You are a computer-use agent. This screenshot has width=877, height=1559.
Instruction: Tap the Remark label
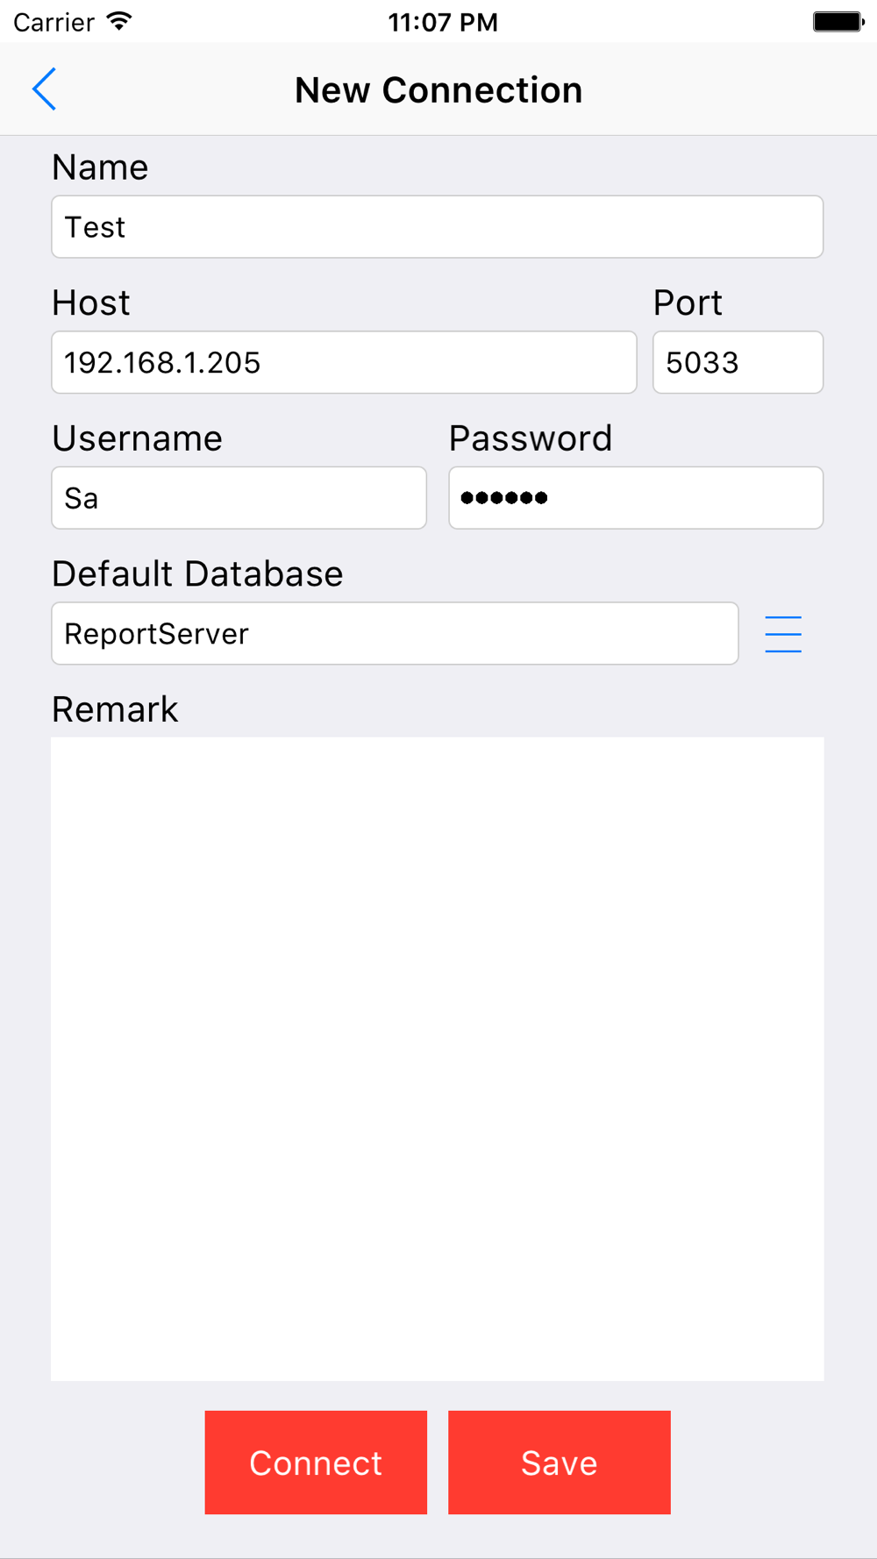pyautogui.click(x=115, y=709)
